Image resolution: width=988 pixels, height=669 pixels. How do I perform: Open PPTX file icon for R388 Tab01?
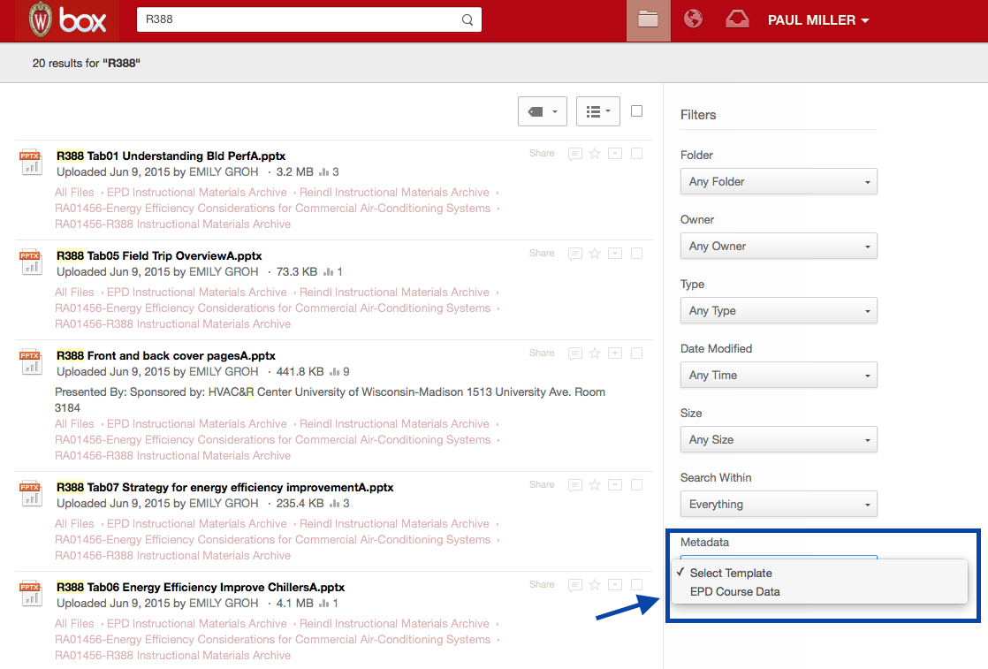tap(31, 162)
